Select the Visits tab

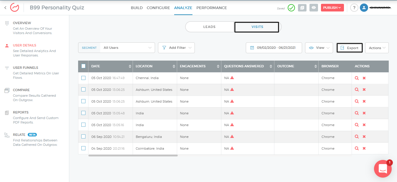pyautogui.click(x=257, y=27)
